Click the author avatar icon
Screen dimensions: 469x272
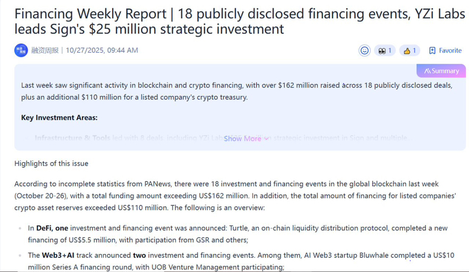pyautogui.click(x=21, y=50)
